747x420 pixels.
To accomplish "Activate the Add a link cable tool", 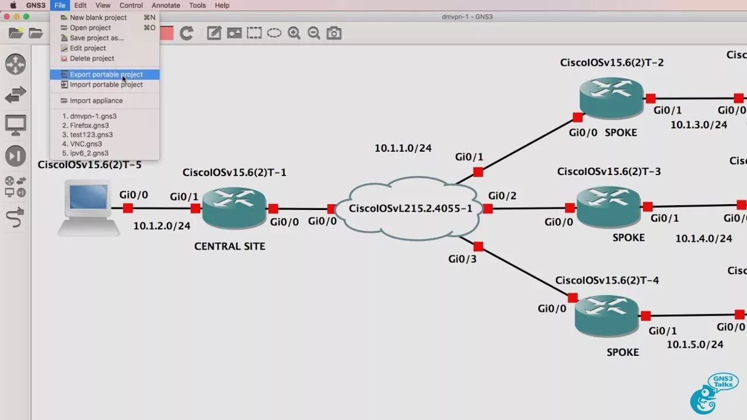I will (16, 217).
